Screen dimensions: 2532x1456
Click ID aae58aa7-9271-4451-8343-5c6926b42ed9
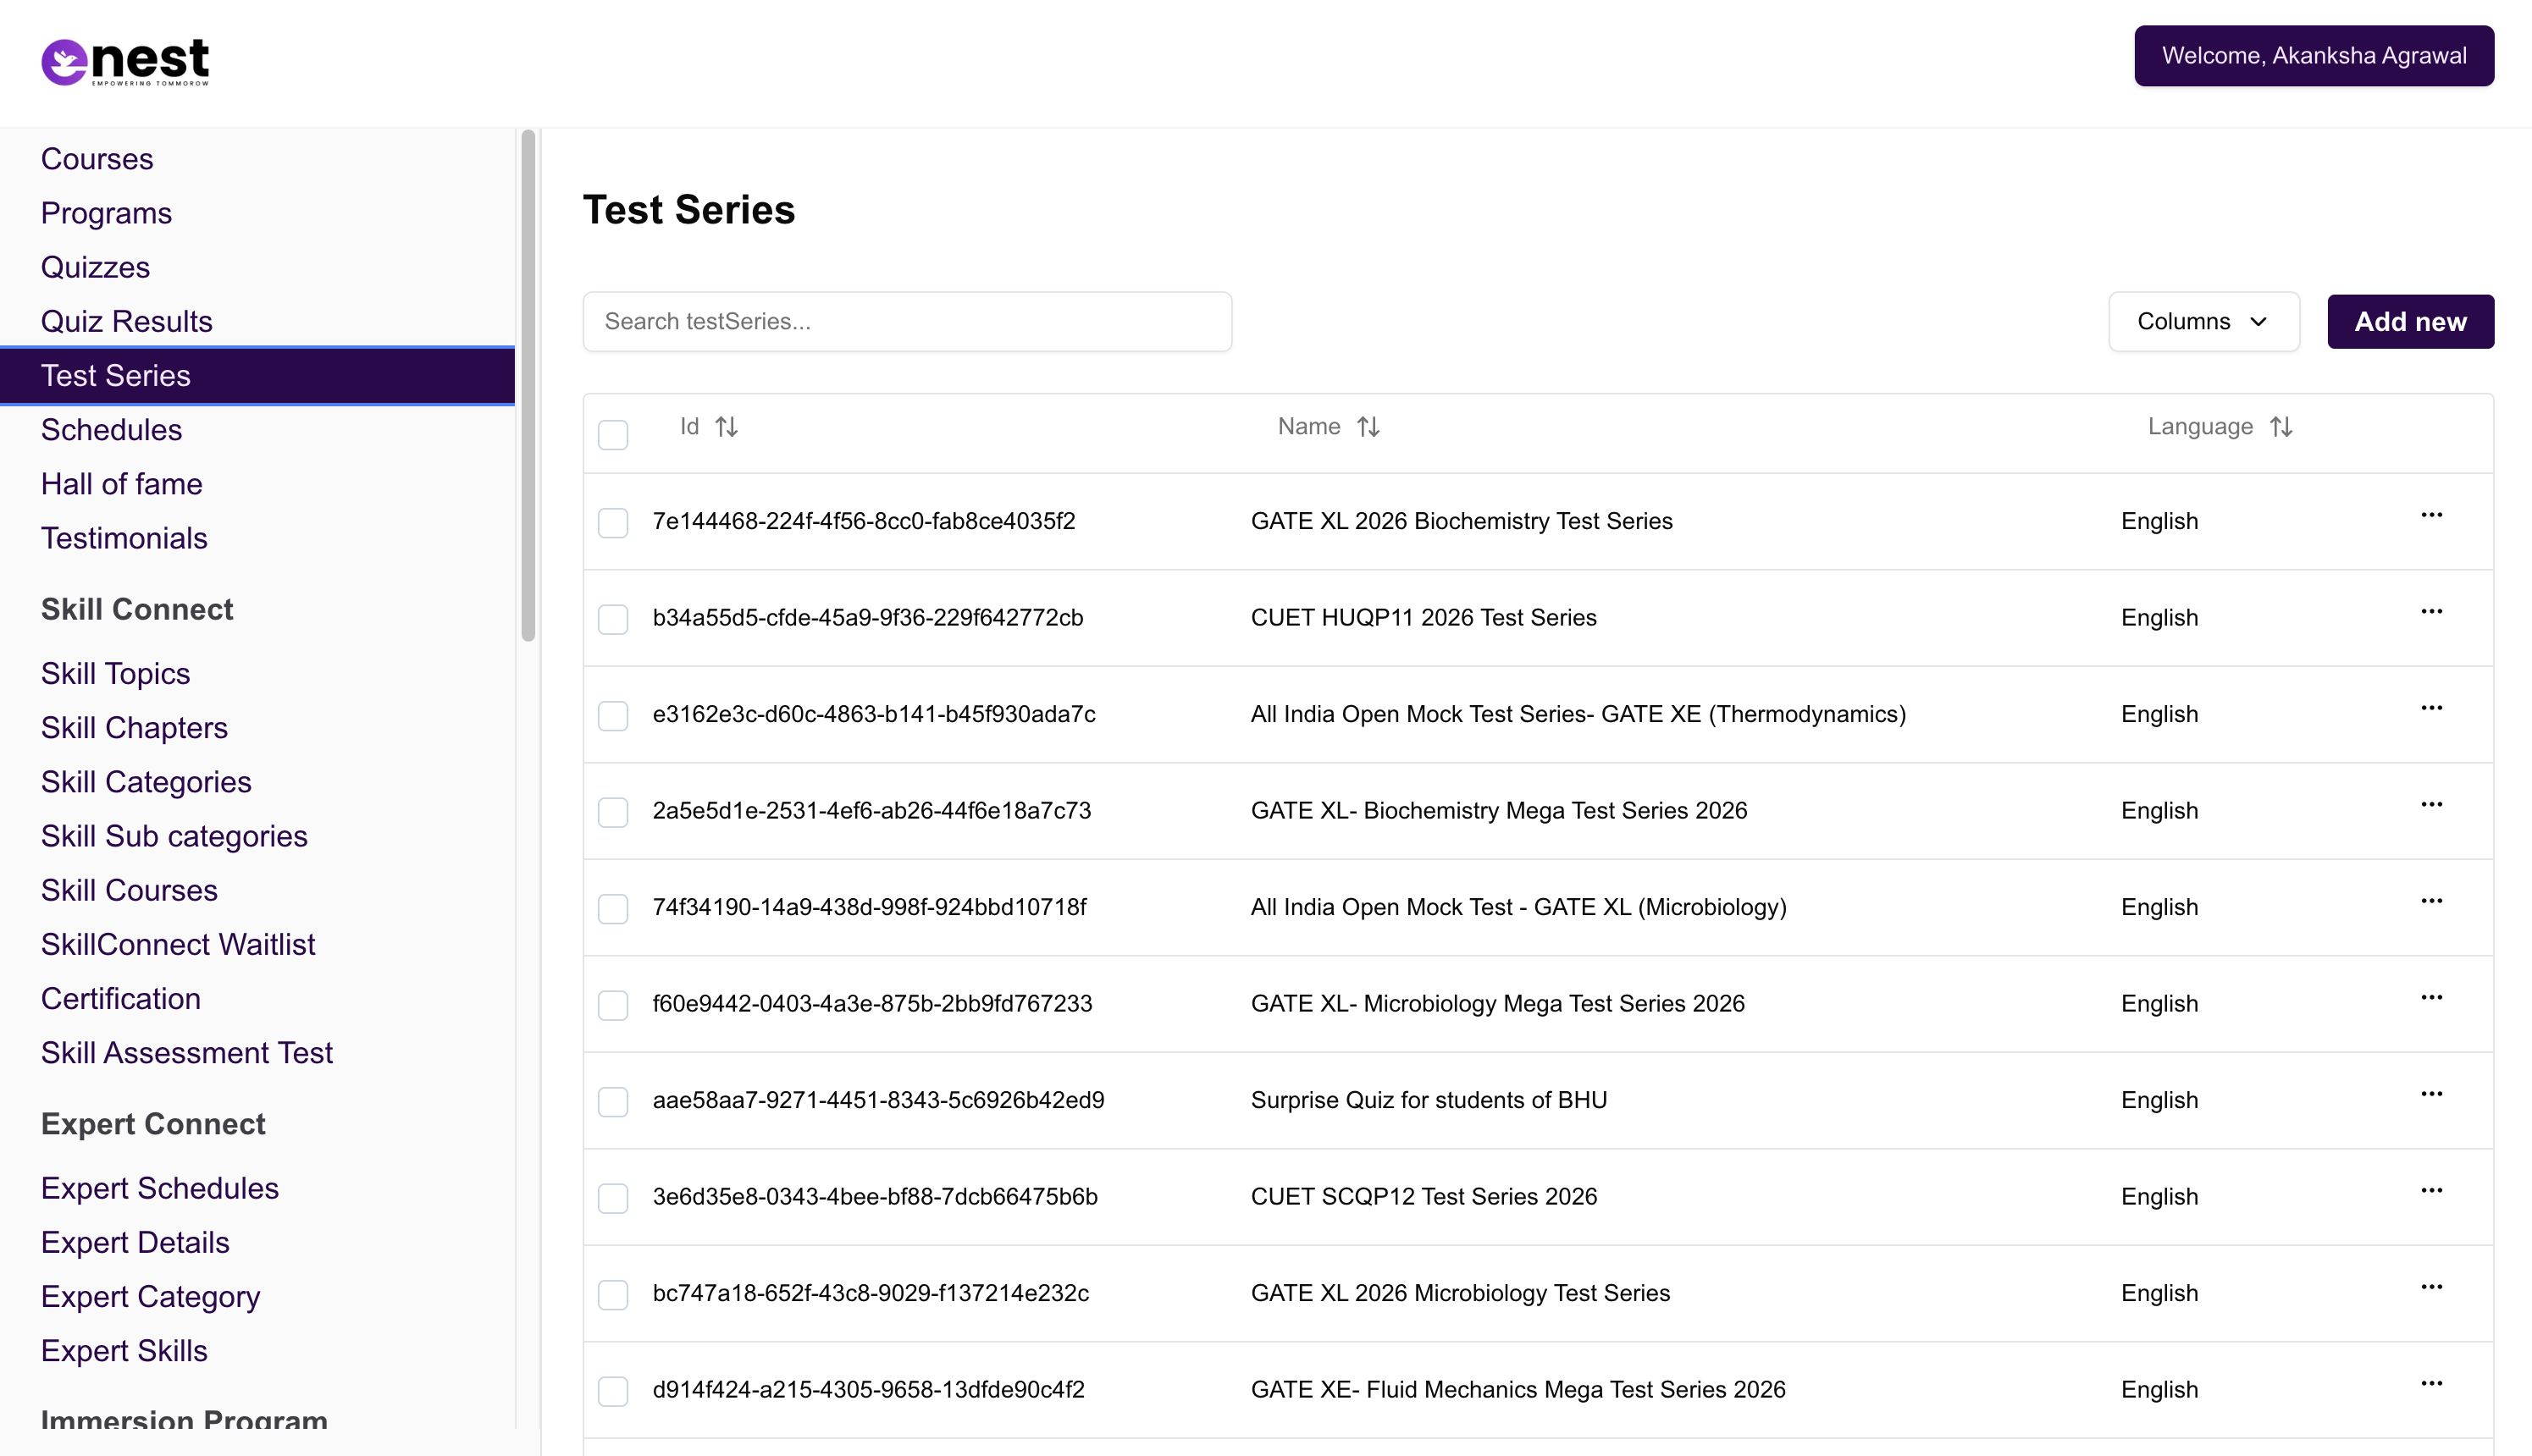pos(878,1100)
